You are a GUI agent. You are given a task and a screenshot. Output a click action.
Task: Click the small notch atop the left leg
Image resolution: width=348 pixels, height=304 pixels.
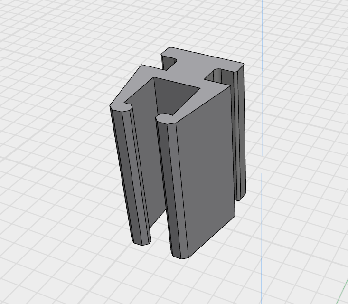[127, 102]
